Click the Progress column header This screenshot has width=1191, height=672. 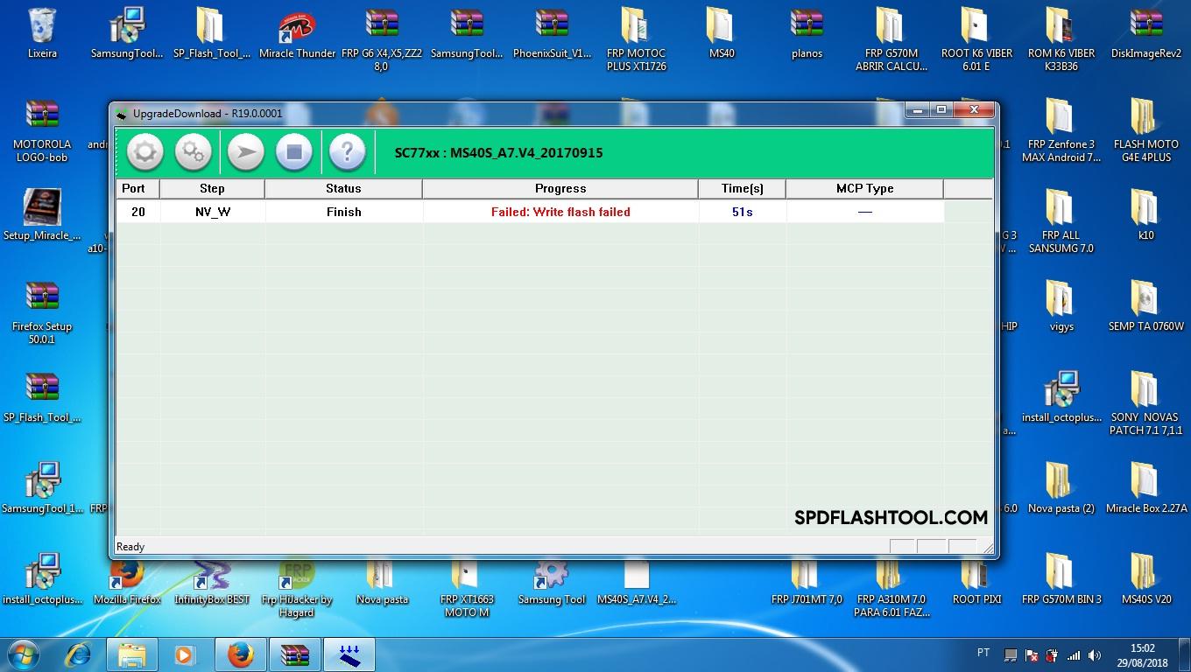tap(560, 188)
